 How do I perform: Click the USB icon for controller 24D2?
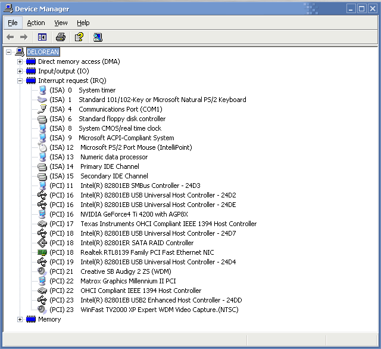point(42,195)
